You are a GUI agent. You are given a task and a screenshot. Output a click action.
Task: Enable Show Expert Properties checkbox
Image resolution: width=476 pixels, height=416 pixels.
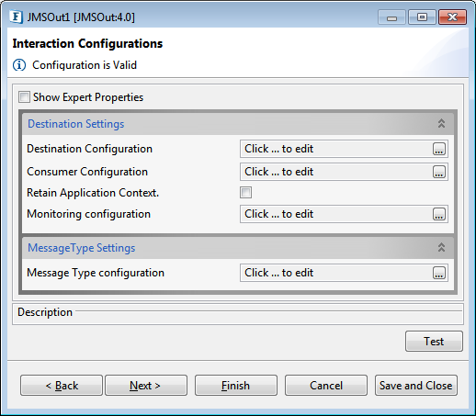click(24, 97)
